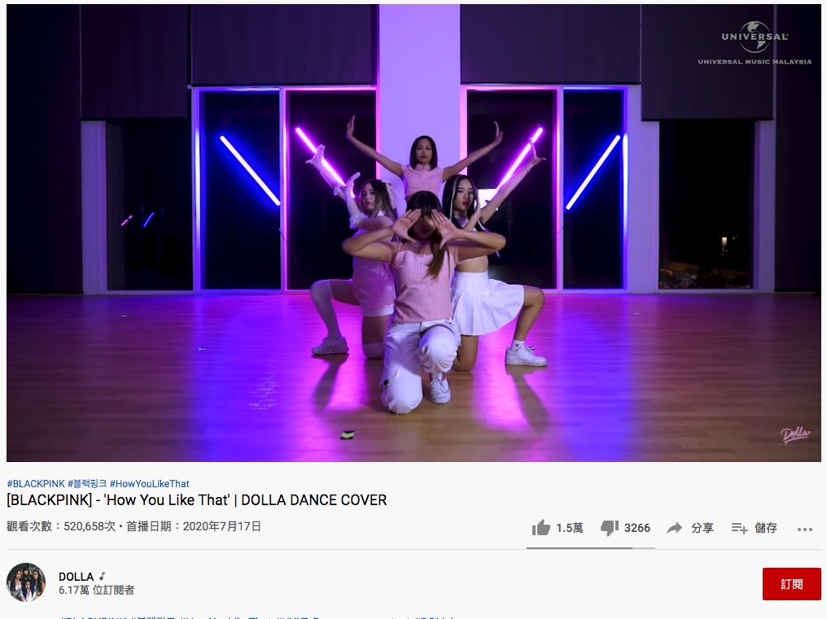This screenshot has width=827, height=619.
Task: Like the video with thumbs-up icon
Action: coord(541,528)
